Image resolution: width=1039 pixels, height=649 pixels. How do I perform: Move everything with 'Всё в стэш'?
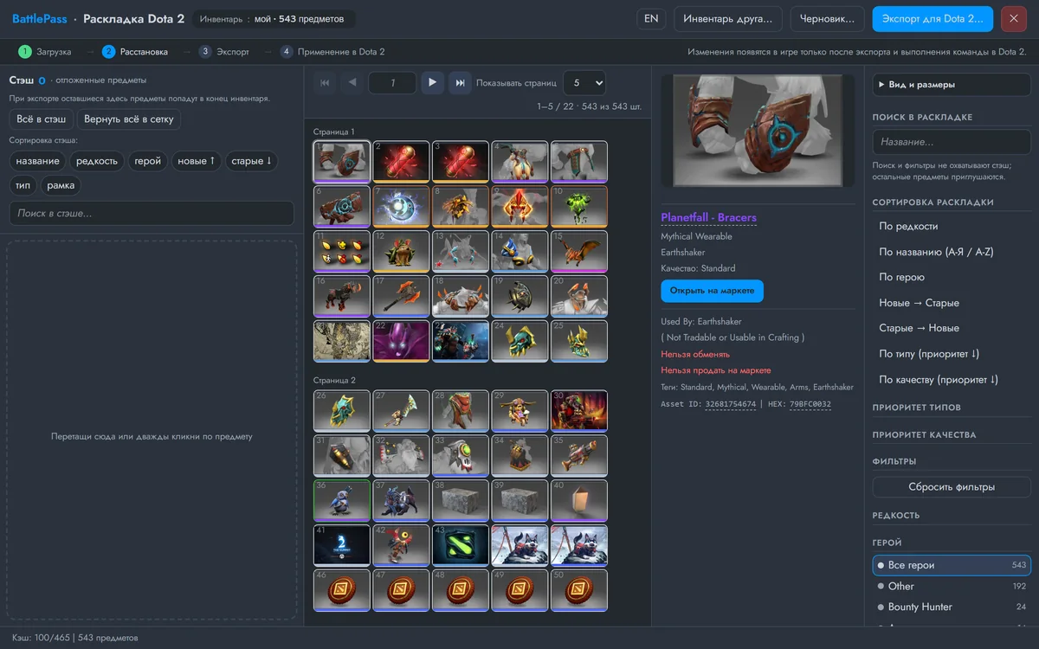click(41, 119)
